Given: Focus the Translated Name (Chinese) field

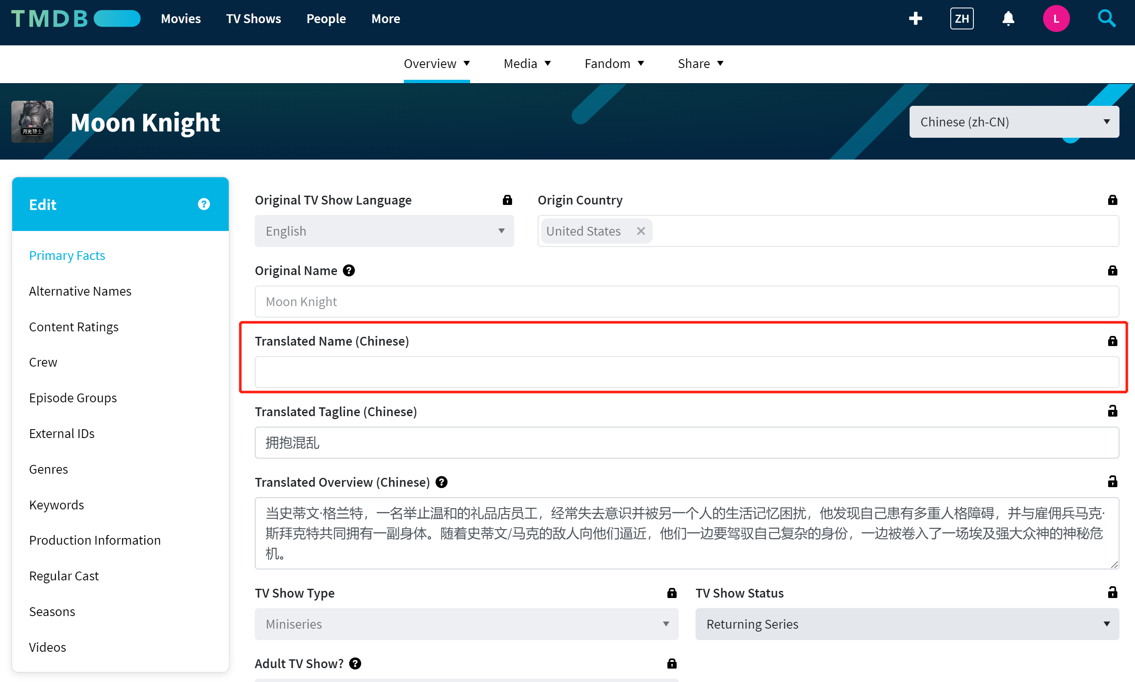Looking at the screenshot, I should (x=687, y=372).
